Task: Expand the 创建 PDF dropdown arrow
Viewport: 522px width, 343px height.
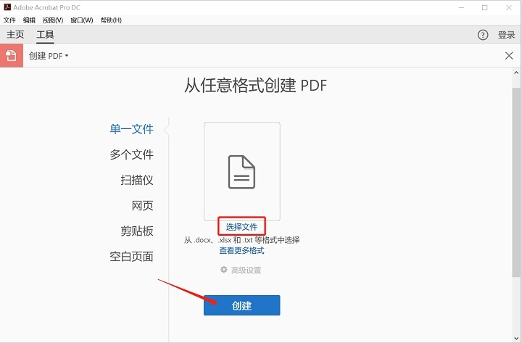Action: click(67, 56)
